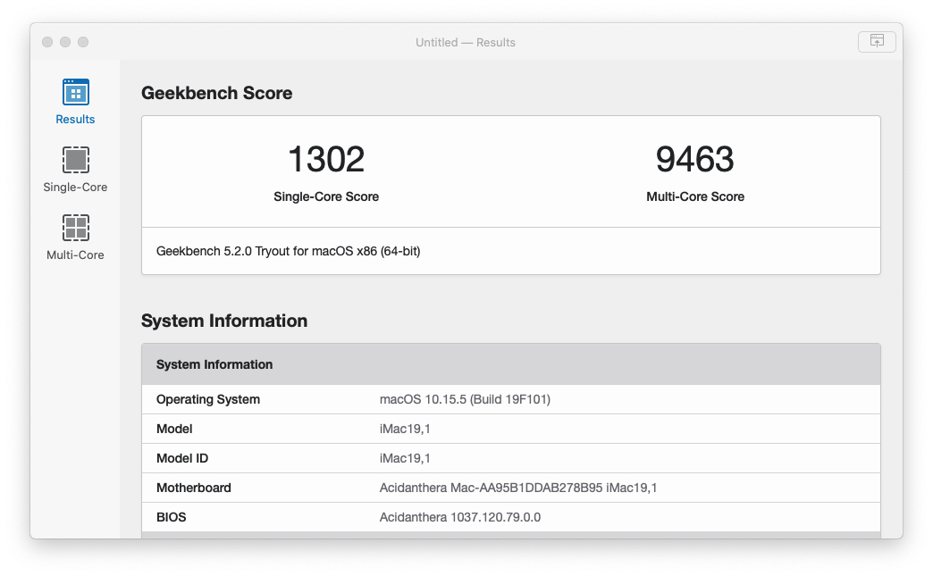Click the multi-core score 9463
Image resolution: width=933 pixels, height=576 pixels.
[x=695, y=159]
